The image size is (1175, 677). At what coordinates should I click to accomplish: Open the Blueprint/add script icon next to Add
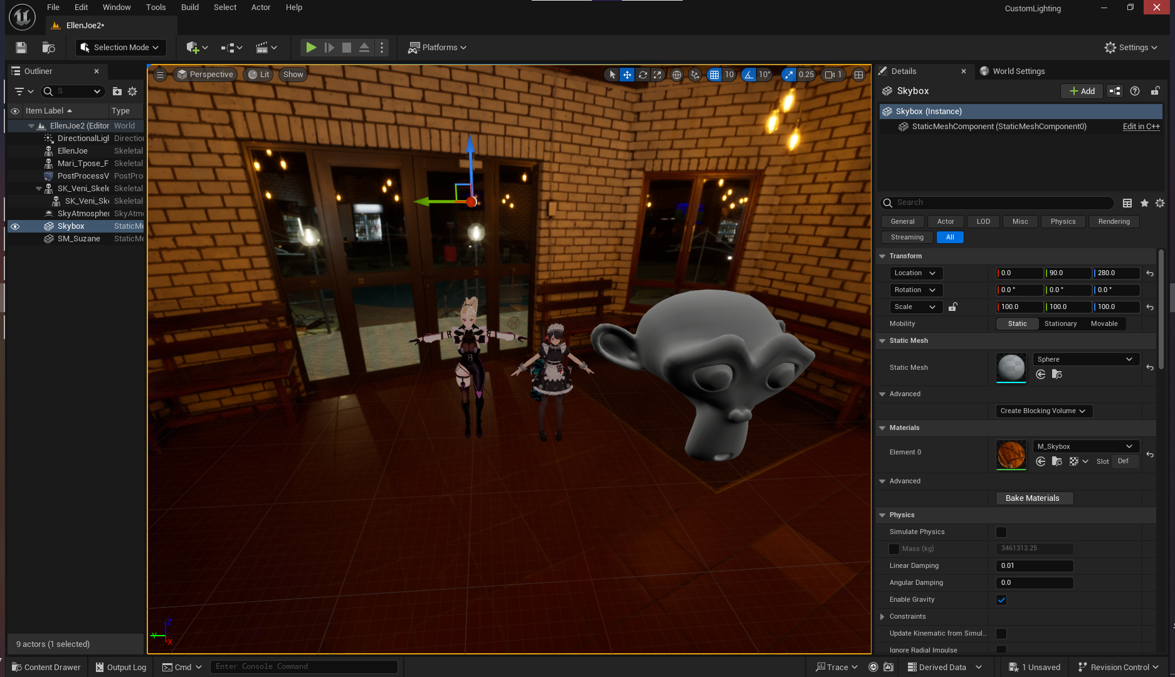coord(1115,91)
